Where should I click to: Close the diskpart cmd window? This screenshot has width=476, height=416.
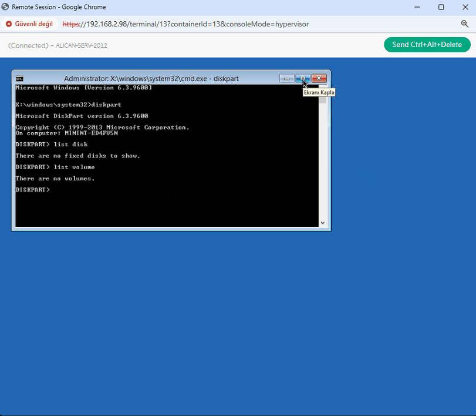(319, 78)
